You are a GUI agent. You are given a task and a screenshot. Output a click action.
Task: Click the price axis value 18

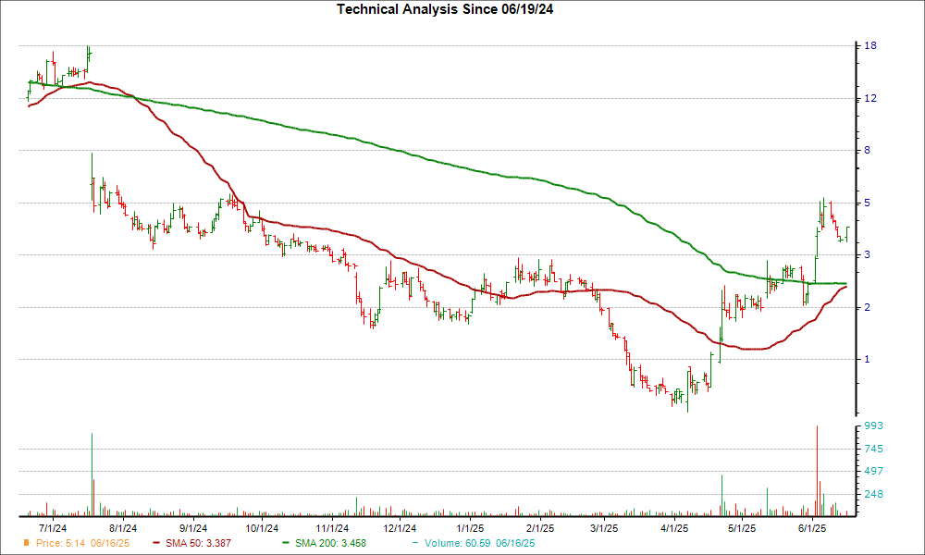click(x=870, y=45)
